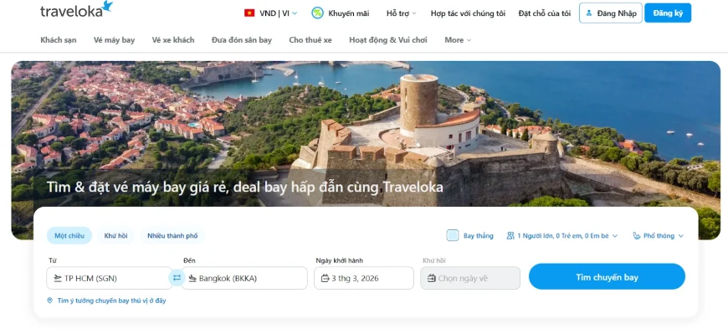Select the Nhiều thành phố option
Viewport: 728px width, 329px height.
(172, 235)
